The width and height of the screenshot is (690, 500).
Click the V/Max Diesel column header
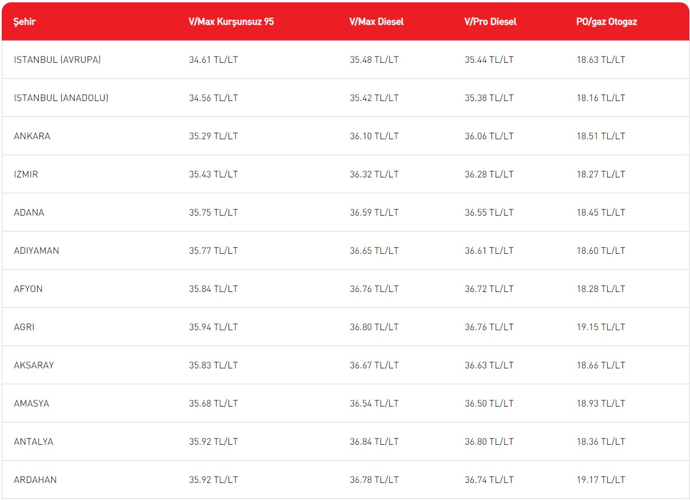click(376, 22)
